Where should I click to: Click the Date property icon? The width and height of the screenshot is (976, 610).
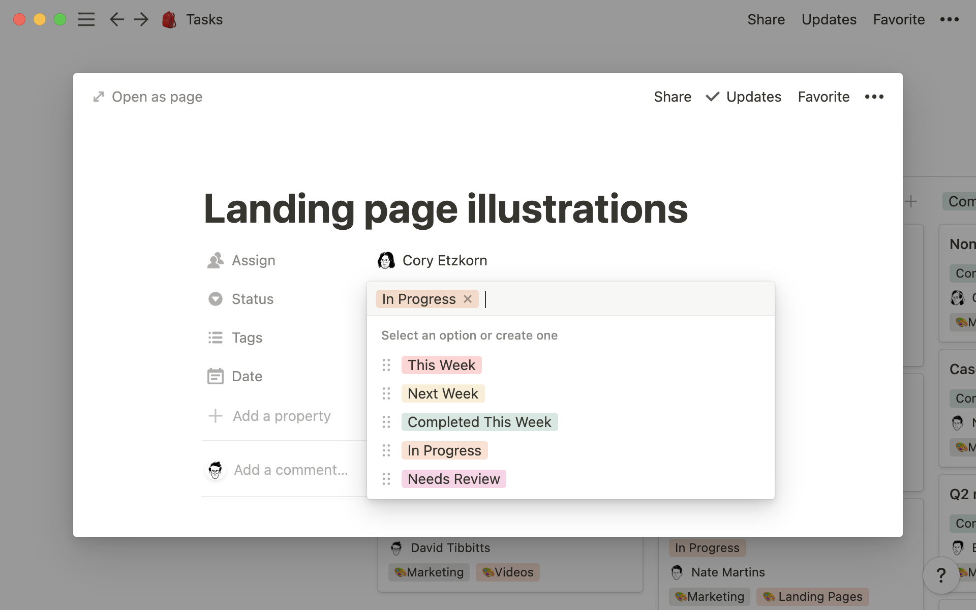(216, 376)
